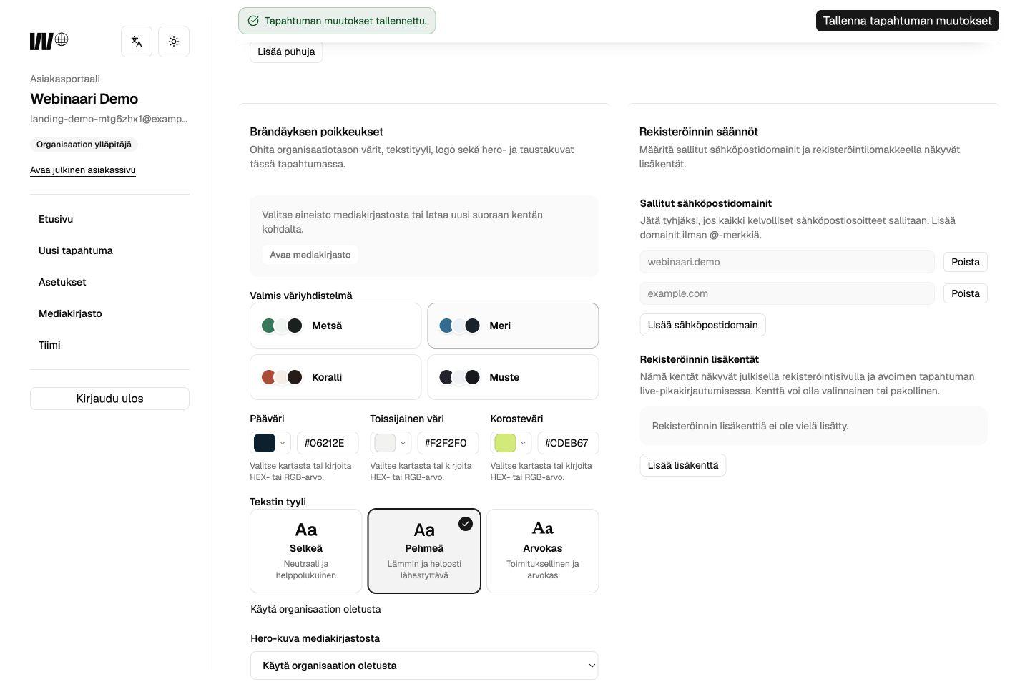This screenshot has height=687, width=1030.
Task: Click the Sallitut sähköpostidomainit heading
Action: [x=706, y=203]
